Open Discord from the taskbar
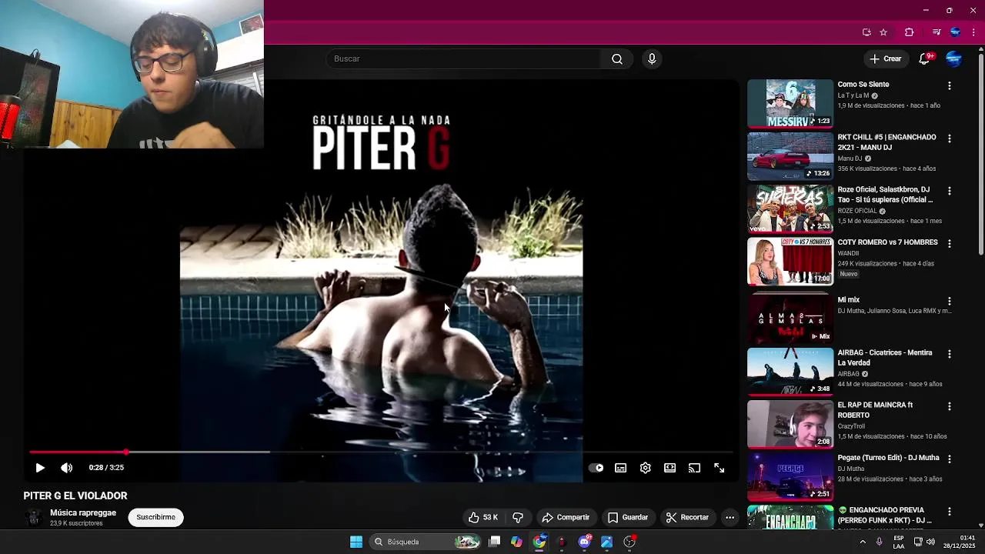Screen dimensions: 985x554 (584, 542)
